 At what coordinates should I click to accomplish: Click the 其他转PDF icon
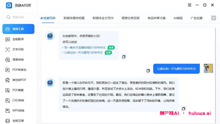(8, 80)
